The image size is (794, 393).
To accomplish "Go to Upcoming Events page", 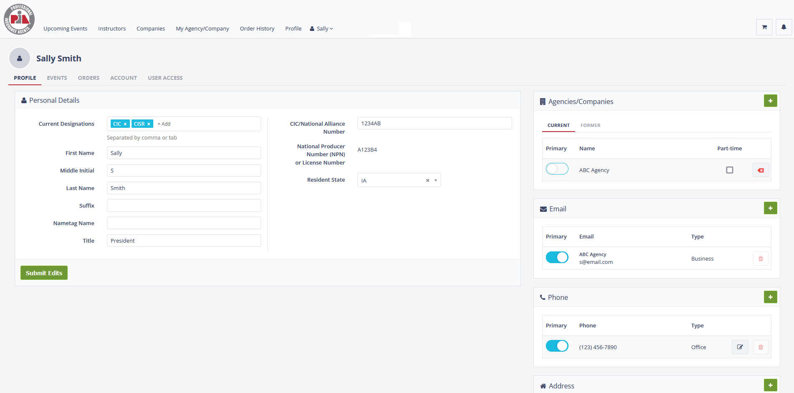I will (65, 29).
